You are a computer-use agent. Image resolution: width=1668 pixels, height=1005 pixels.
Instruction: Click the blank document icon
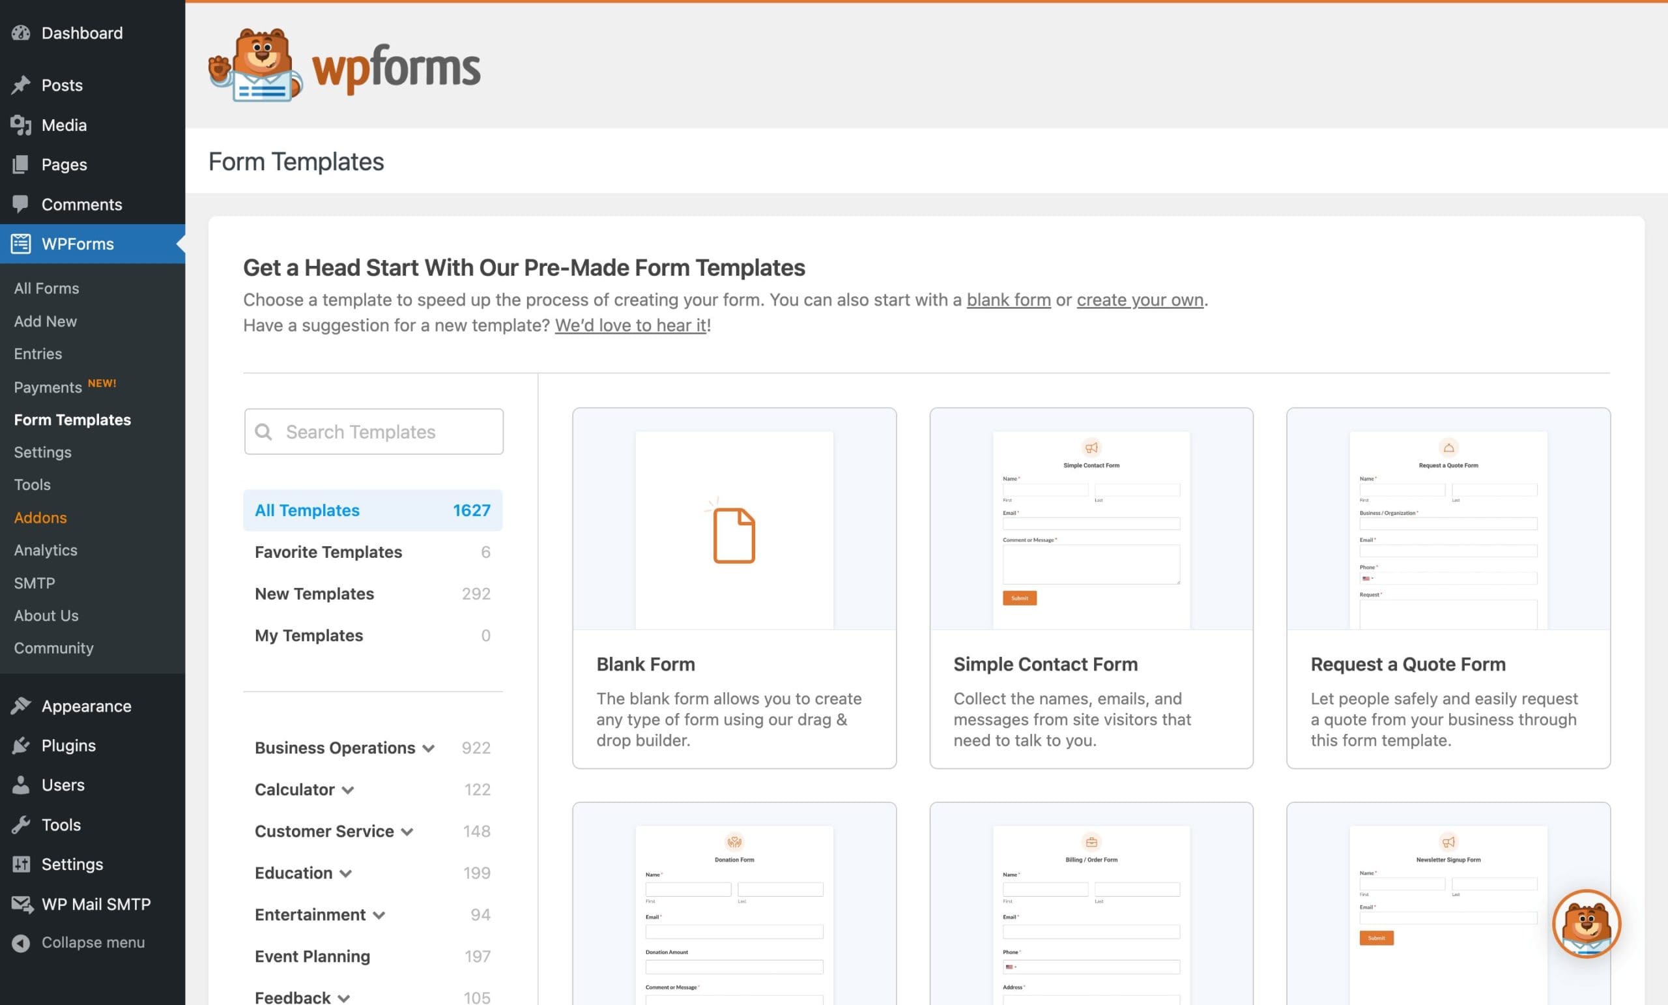pos(734,534)
